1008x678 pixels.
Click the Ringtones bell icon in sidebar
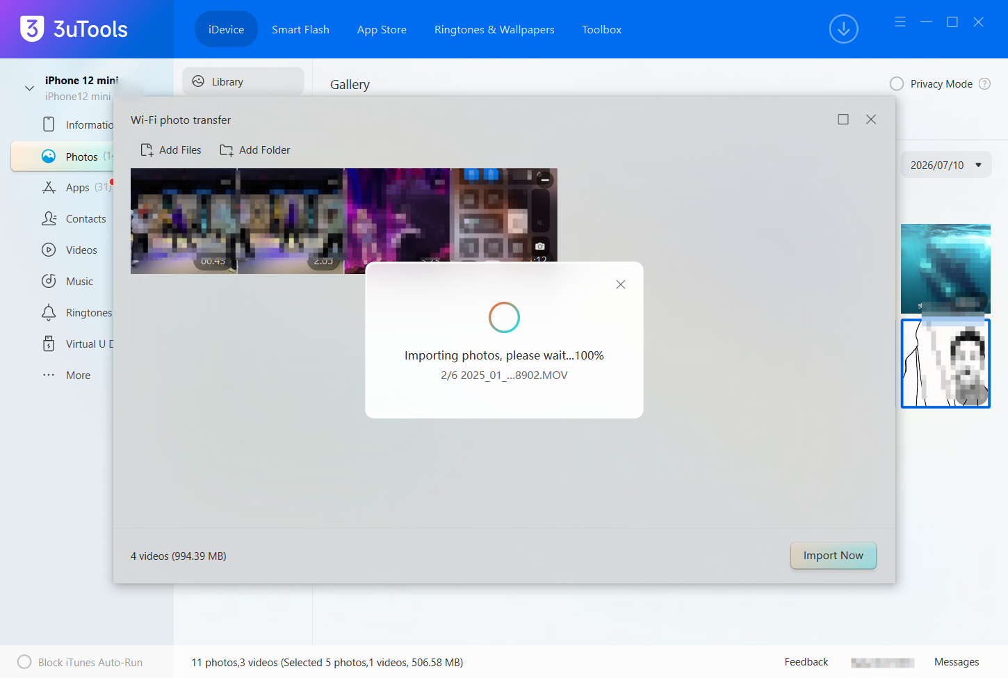coord(49,312)
